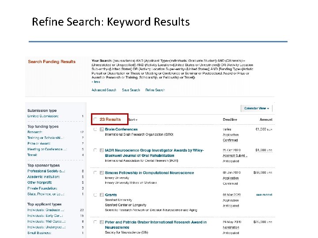Filter by Professional Society sponsor type
This screenshot has width=318, height=238.
point(46,171)
